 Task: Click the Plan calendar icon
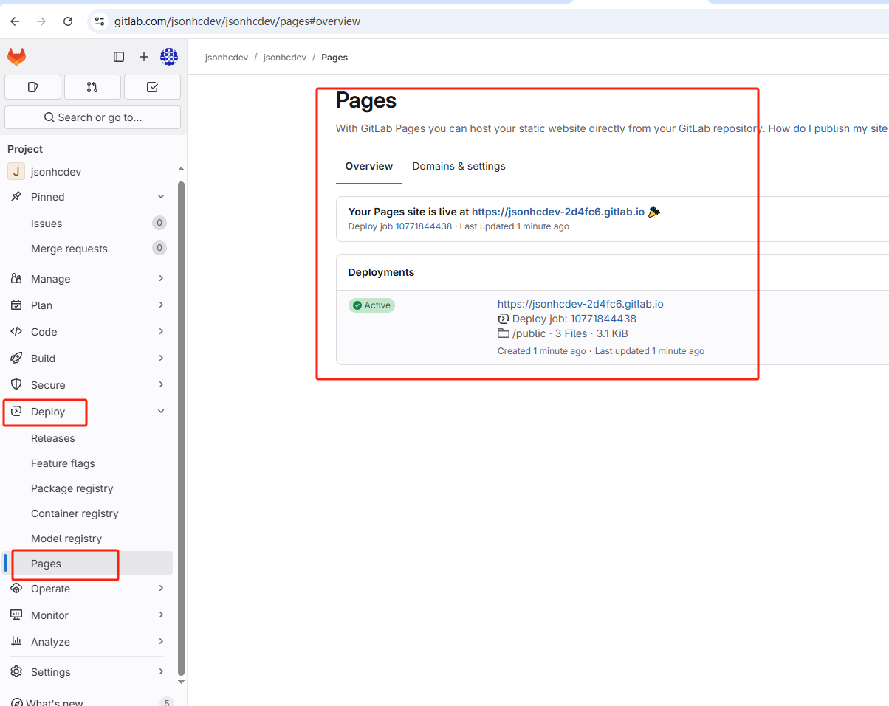click(x=16, y=305)
